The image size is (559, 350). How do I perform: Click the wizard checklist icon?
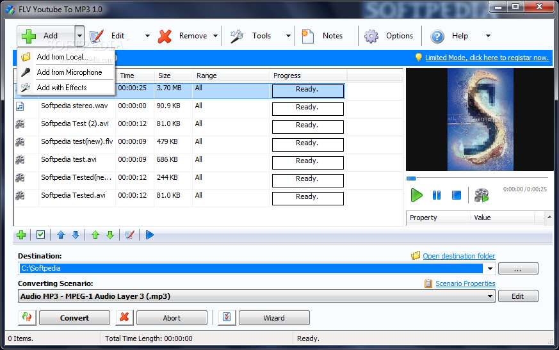tap(227, 317)
